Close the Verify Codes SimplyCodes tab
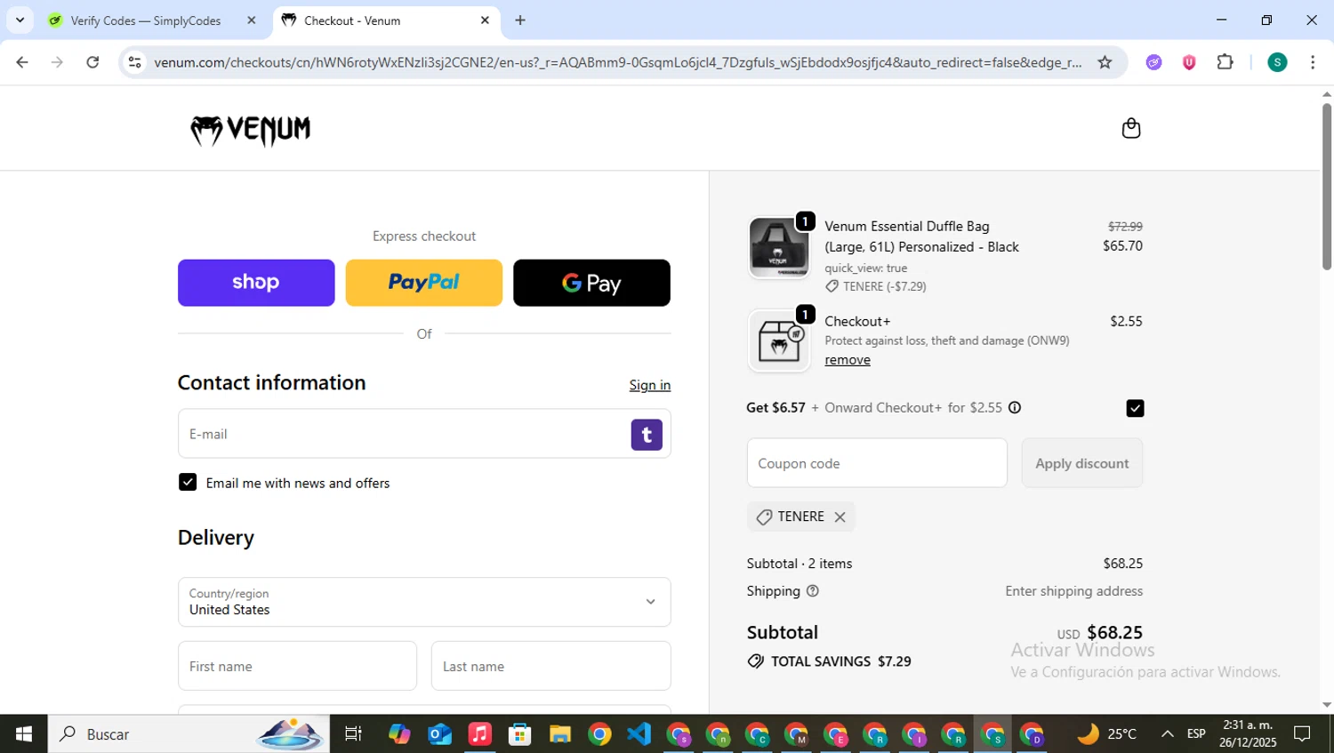Screen dimensions: 1334x753 pyautogui.click(x=251, y=20)
